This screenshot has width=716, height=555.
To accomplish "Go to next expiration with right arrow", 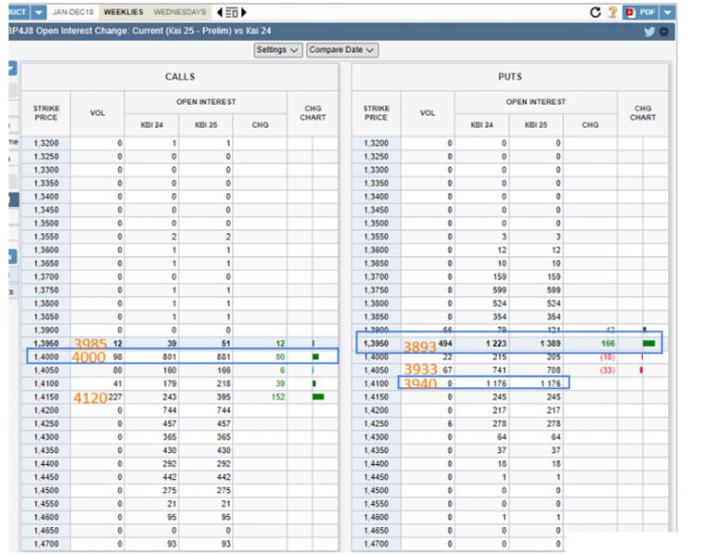I will point(244,12).
